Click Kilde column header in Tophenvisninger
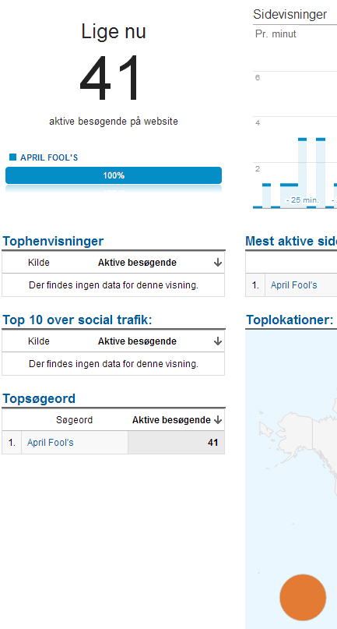Viewport: 337px width, 629px height. (39, 263)
